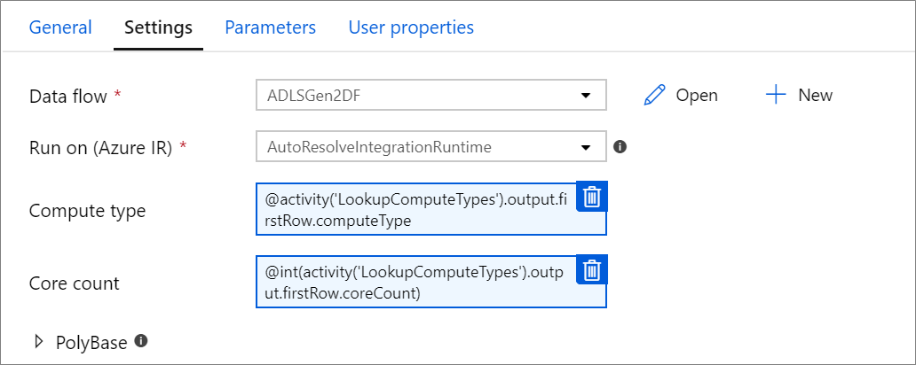Click the plus icon for new data flow

click(x=776, y=95)
